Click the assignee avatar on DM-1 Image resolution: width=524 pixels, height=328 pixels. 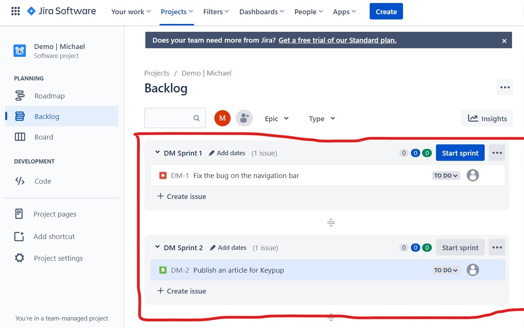tap(473, 175)
